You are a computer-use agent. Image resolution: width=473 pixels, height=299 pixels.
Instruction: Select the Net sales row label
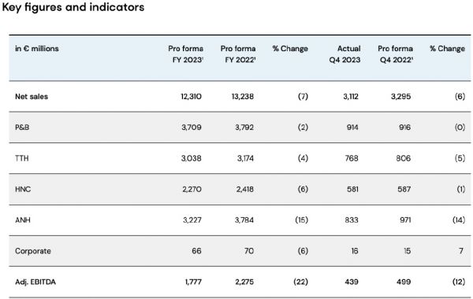pos(32,97)
